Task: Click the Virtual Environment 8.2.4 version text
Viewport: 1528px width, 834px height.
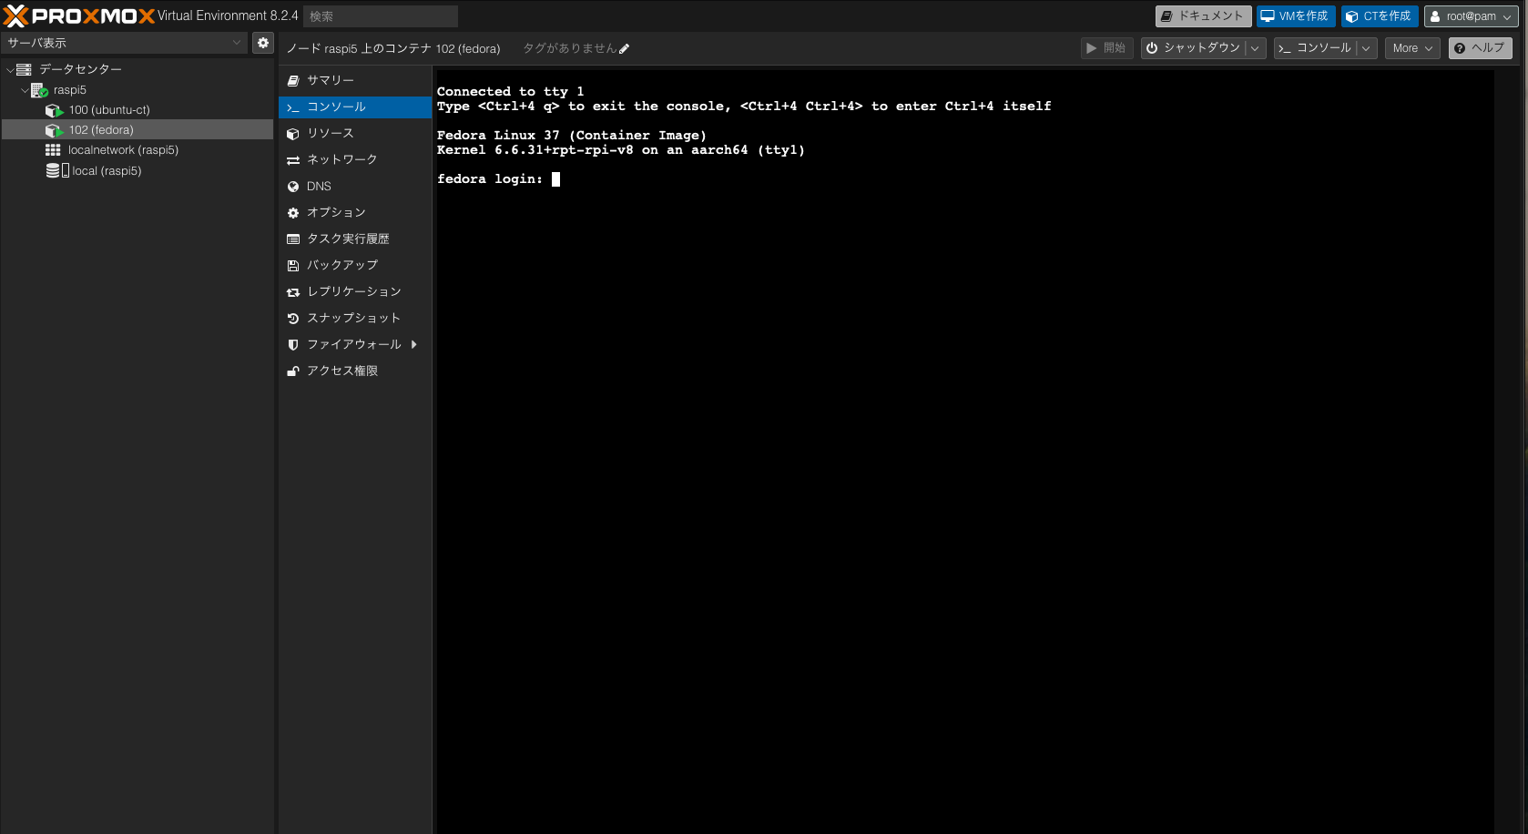Action: tap(228, 16)
